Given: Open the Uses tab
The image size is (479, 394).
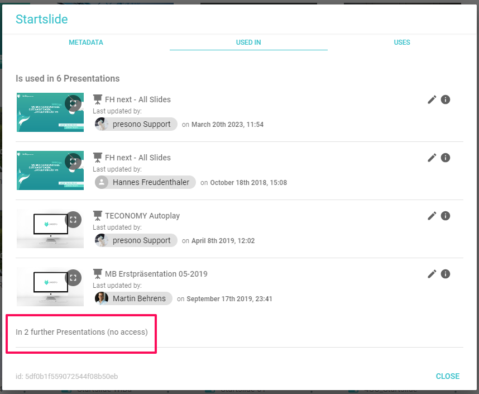Looking at the screenshot, I should [401, 42].
